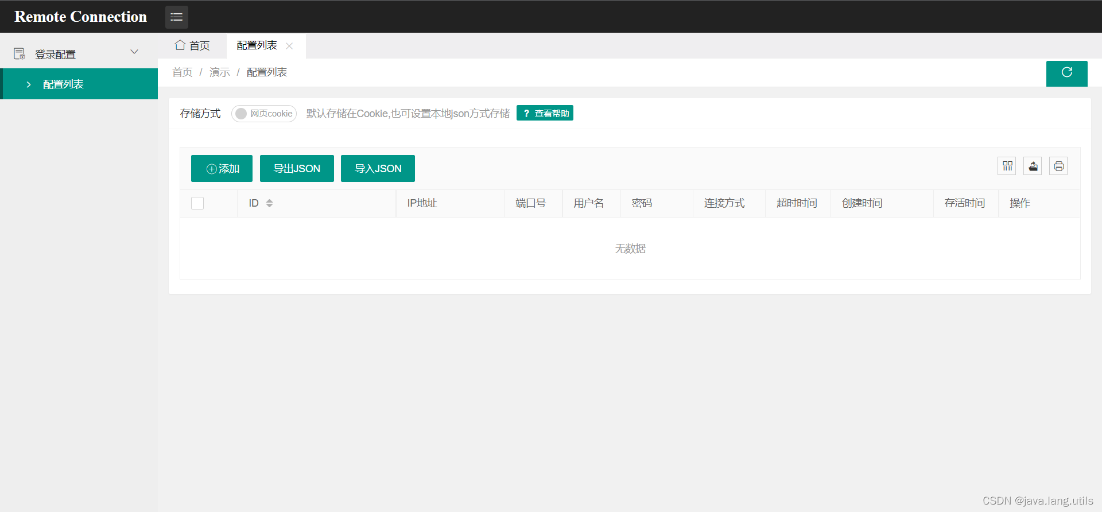Collapse the 登录配置 menu chevron

pyautogui.click(x=134, y=52)
